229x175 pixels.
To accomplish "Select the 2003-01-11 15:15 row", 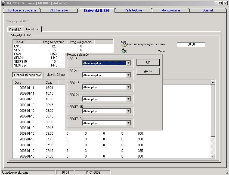I will (39, 93).
